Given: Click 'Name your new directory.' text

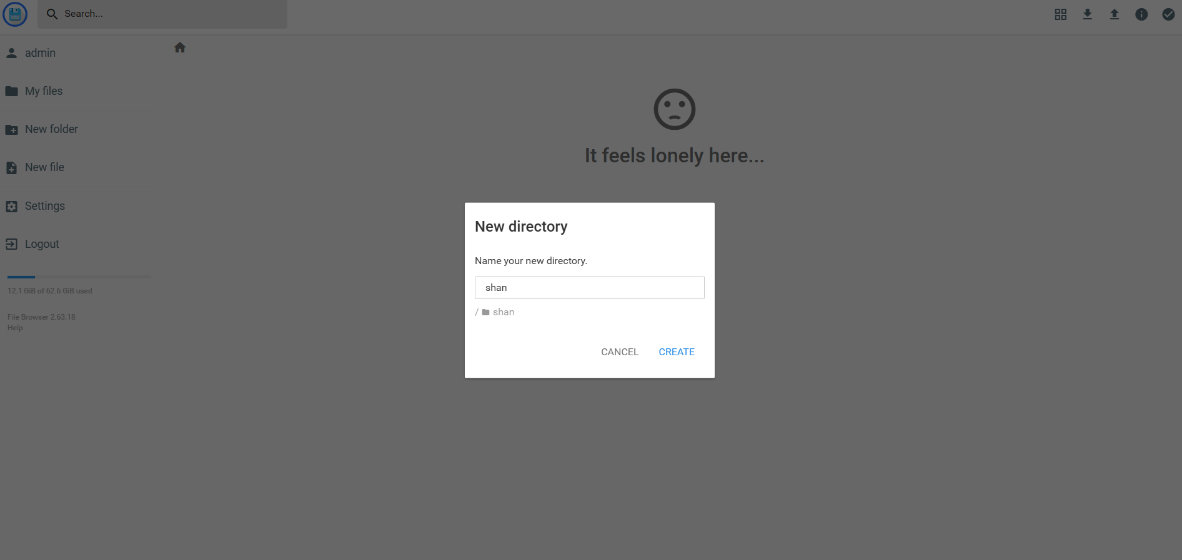Looking at the screenshot, I should [x=531, y=261].
